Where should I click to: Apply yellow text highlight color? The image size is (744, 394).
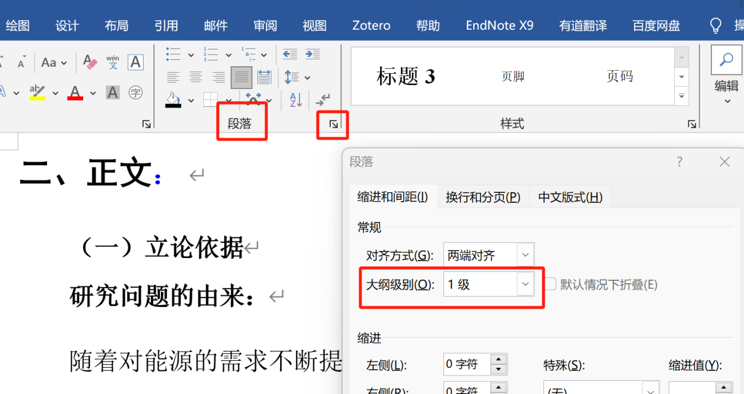click(38, 92)
